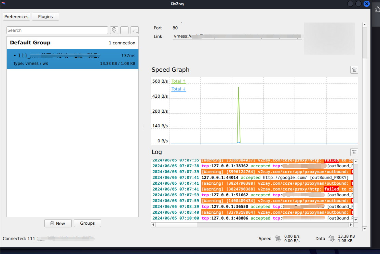Click the Qv2ray app icon in title bar
The height and width of the screenshot is (254, 380).
[3, 3]
